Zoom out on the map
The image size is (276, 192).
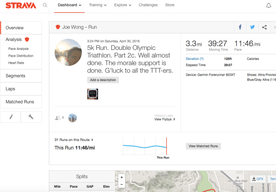pyautogui.click(x=122, y=184)
